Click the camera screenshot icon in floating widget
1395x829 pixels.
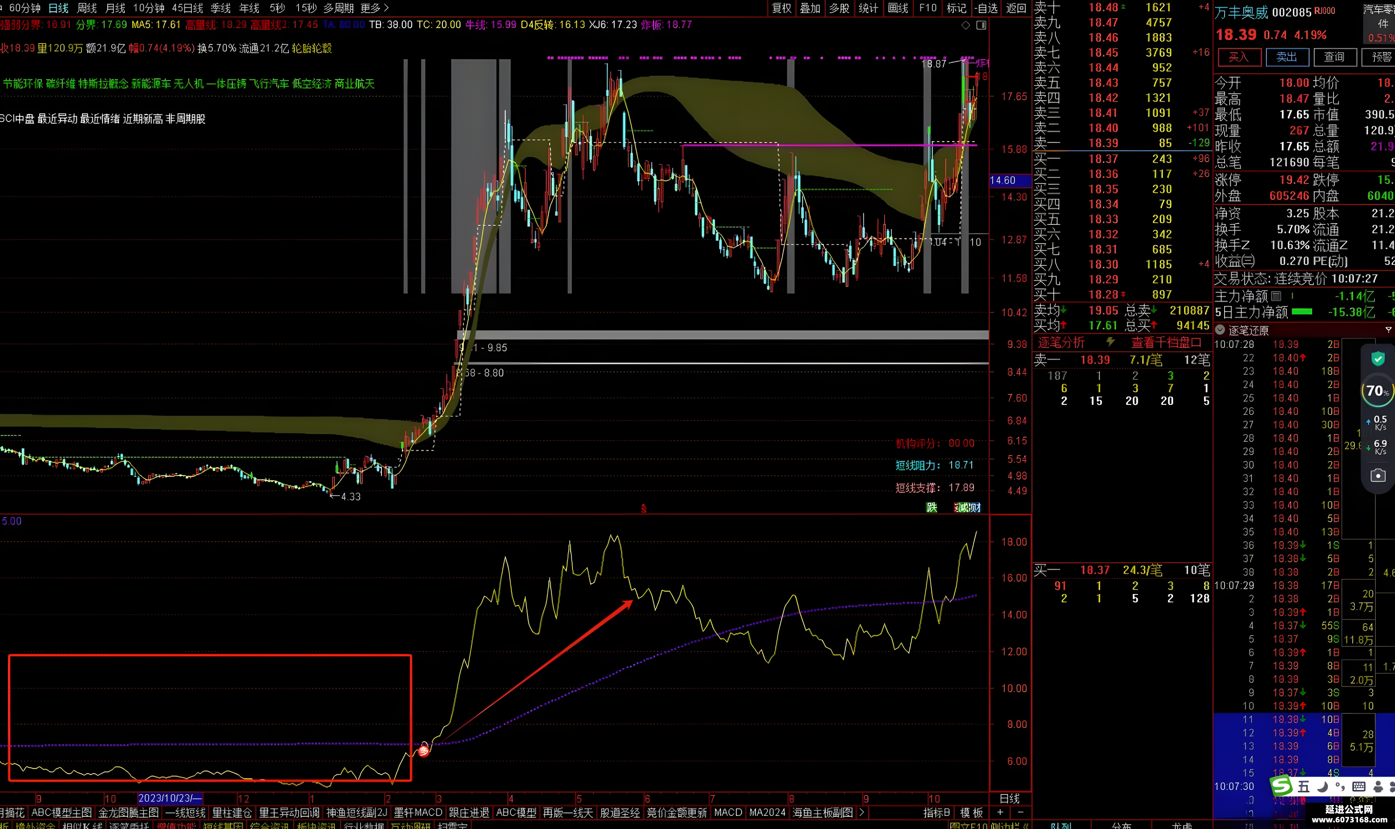(1378, 476)
